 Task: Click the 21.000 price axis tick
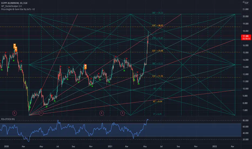pos(246,9)
